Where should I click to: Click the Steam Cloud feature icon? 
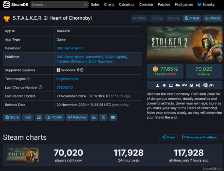coord(178,85)
